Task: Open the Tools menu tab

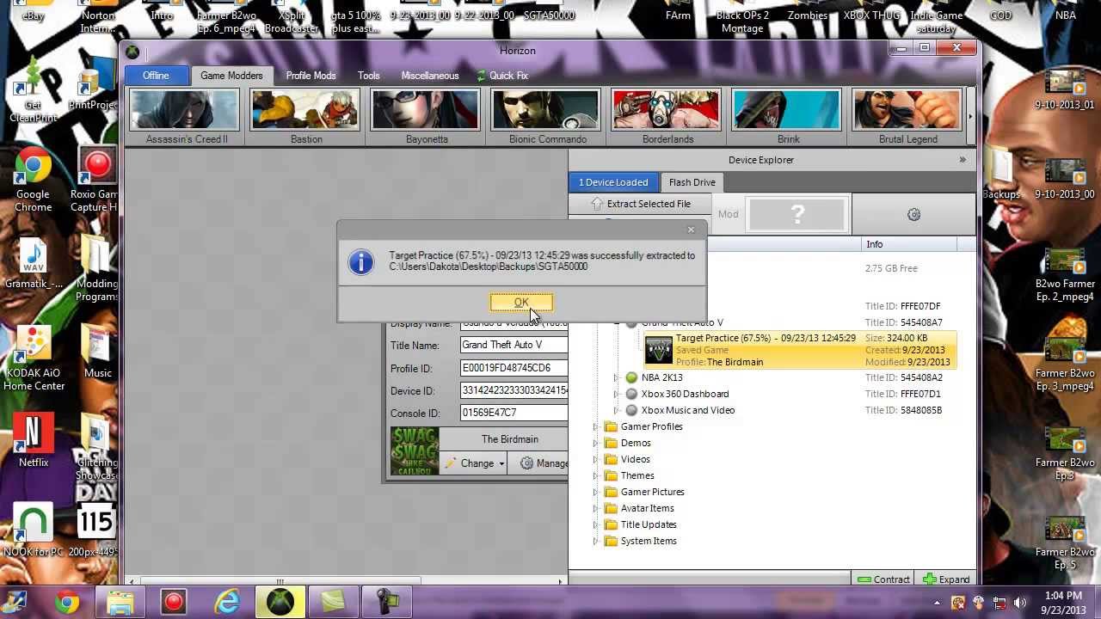Action: pyautogui.click(x=368, y=76)
